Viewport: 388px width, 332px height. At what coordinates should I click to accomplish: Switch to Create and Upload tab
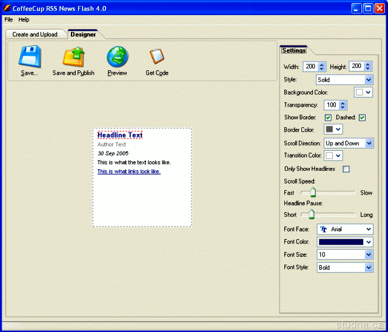click(x=35, y=35)
